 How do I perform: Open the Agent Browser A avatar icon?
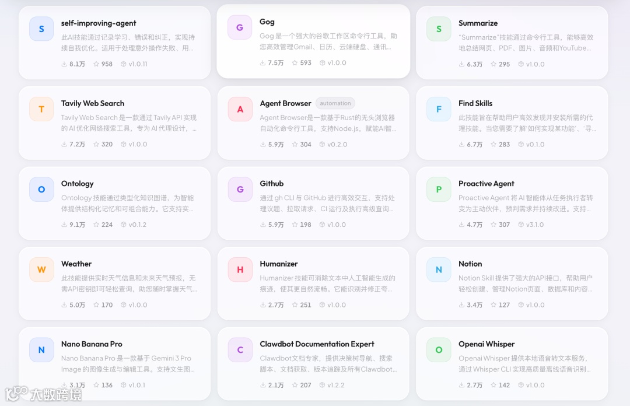tap(240, 109)
